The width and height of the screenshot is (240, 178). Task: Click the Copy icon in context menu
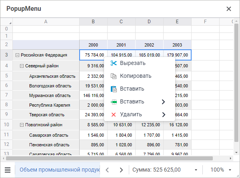pos(114,76)
